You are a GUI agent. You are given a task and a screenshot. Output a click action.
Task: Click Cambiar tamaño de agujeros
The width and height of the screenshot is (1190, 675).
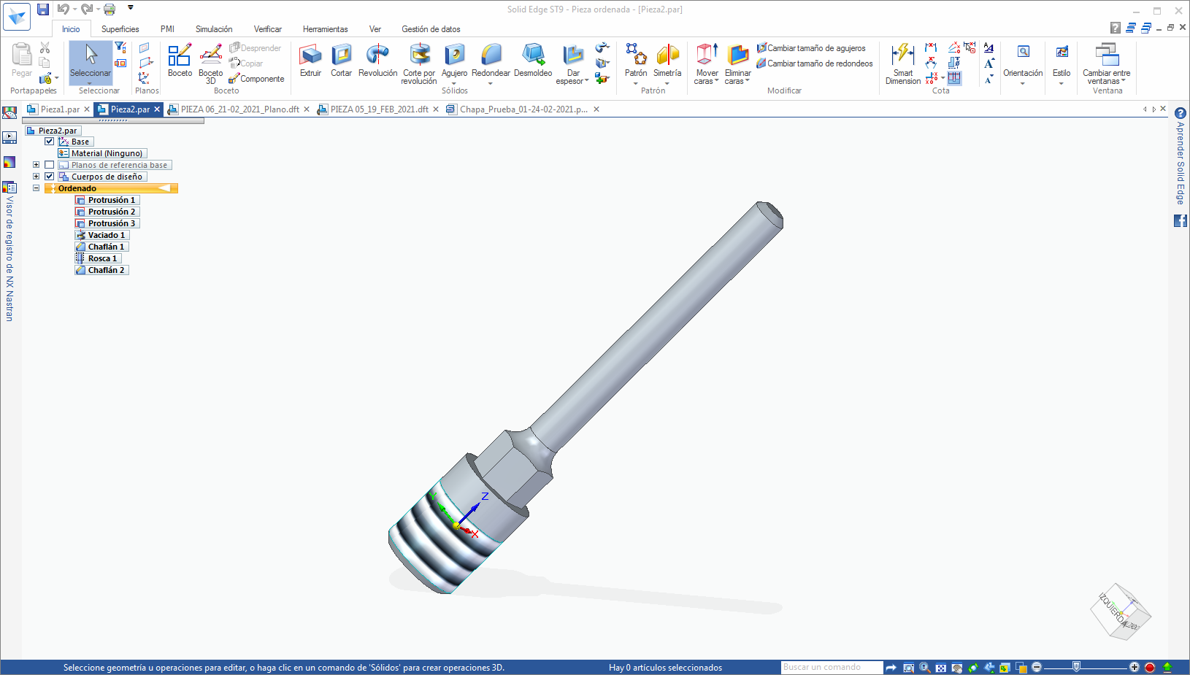point(815,48)
